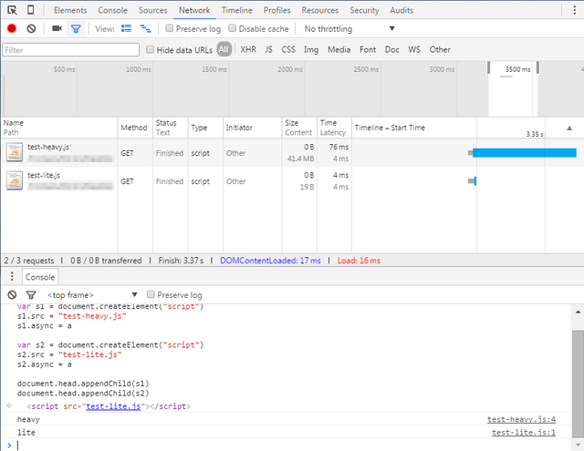Follow the test-lite.js link in script output

113,406
